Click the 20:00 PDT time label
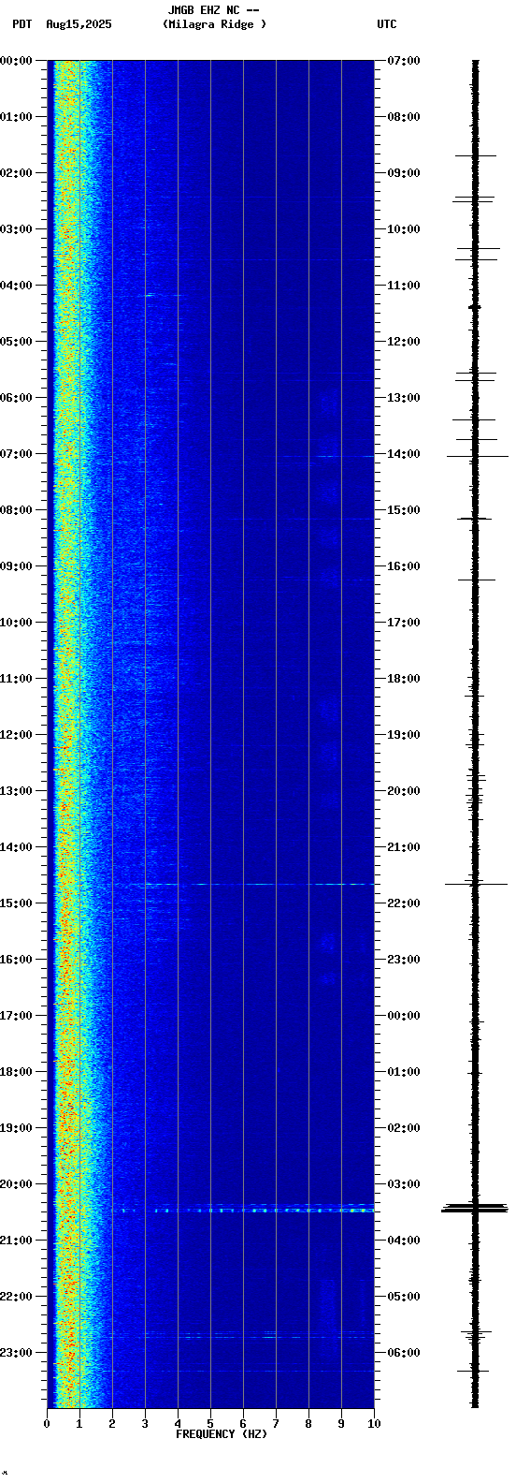 click(x=17, y=1184)
